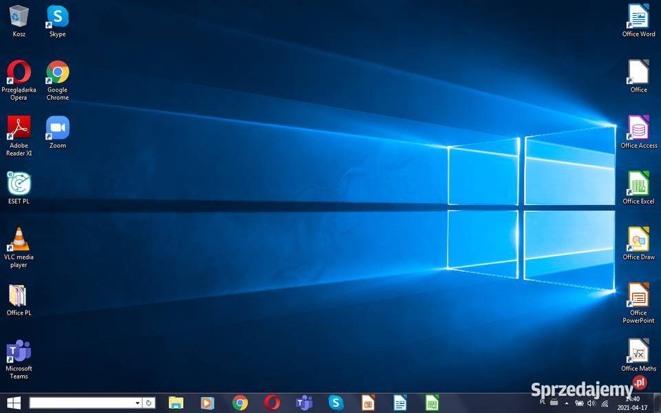Viewport: 661px width, 413px height.
Task: Select the Adobe Reader XI desktop icon
Action: pyautogui.click(x=19, y=136)
